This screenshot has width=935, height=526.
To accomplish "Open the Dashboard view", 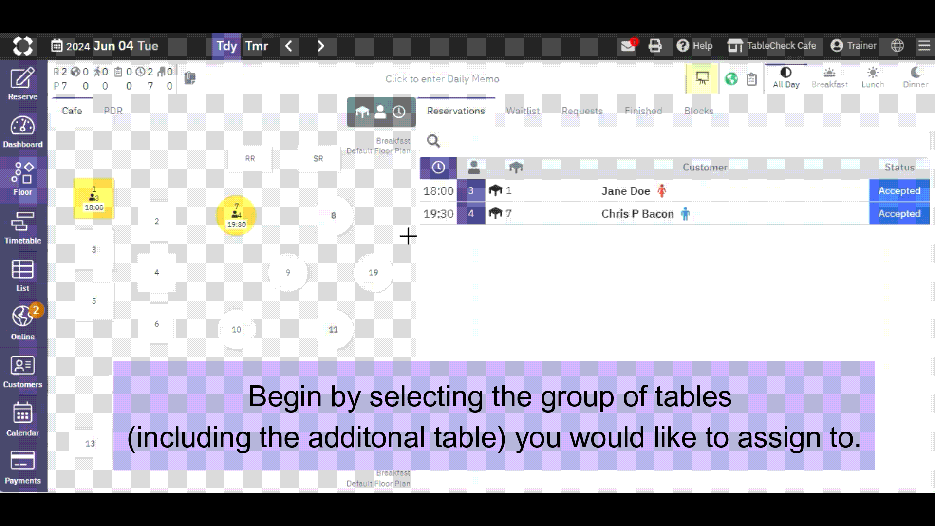I will 23,132.
